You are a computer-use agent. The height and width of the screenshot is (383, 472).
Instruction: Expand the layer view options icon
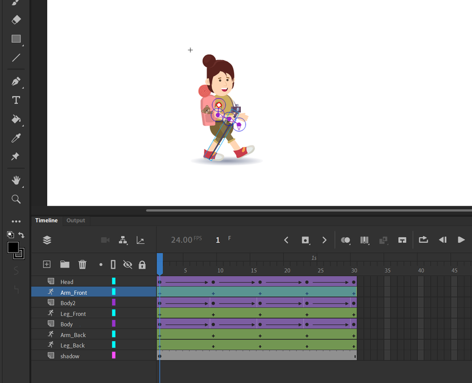(46, 240)
